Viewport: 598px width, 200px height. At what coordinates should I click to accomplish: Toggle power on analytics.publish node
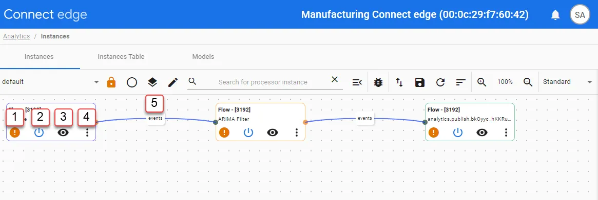click(458, 132)
